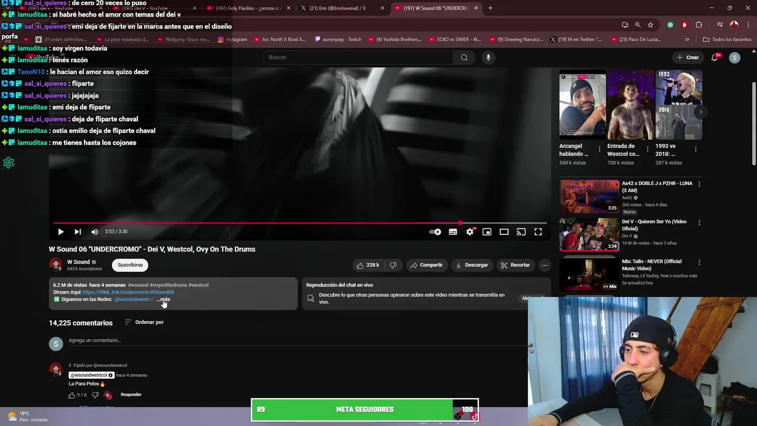The width and height of the screenshot is (757, 426).
Task: Click the #wsound hashtag
Action: pos(138,285)
